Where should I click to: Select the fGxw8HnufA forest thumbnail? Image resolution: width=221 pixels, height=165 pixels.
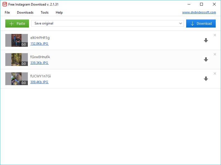click(x=16, y=60)
